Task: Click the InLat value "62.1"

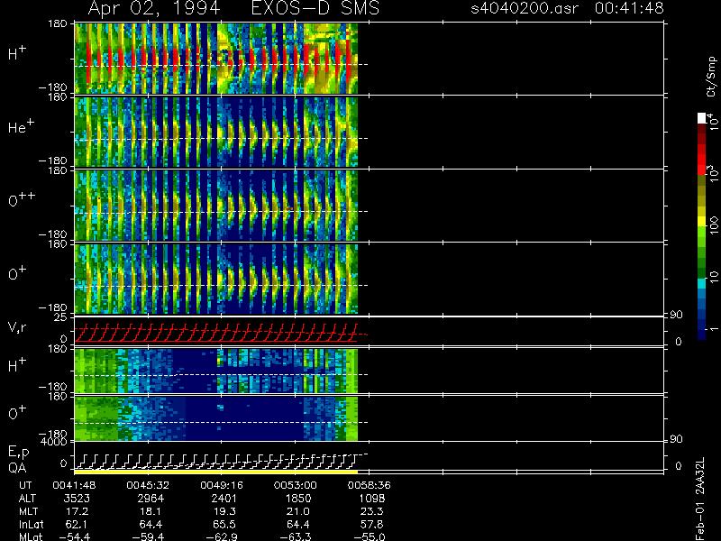Action: [x=77, y=525]
